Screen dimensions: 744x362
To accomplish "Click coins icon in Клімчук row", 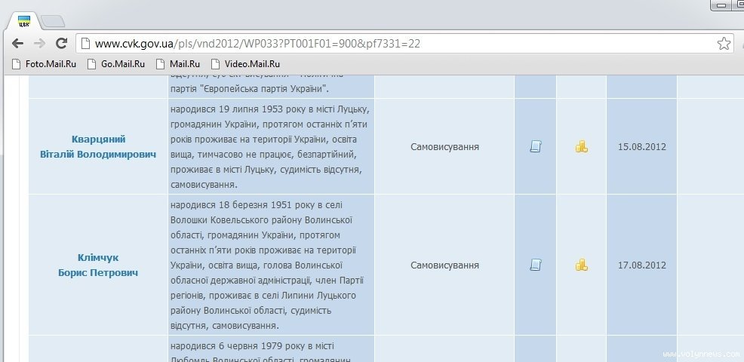I will pyautogui.click(x=581, y=265).
